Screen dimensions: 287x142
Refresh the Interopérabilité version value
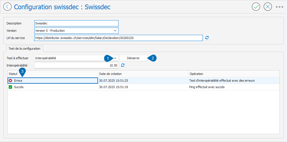pyautogui.click(x=122, y=65)
